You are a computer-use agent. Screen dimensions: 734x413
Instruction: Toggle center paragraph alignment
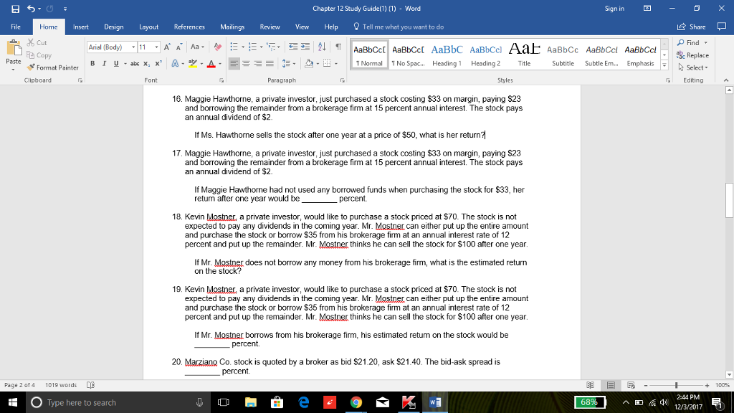click(245, 64)
